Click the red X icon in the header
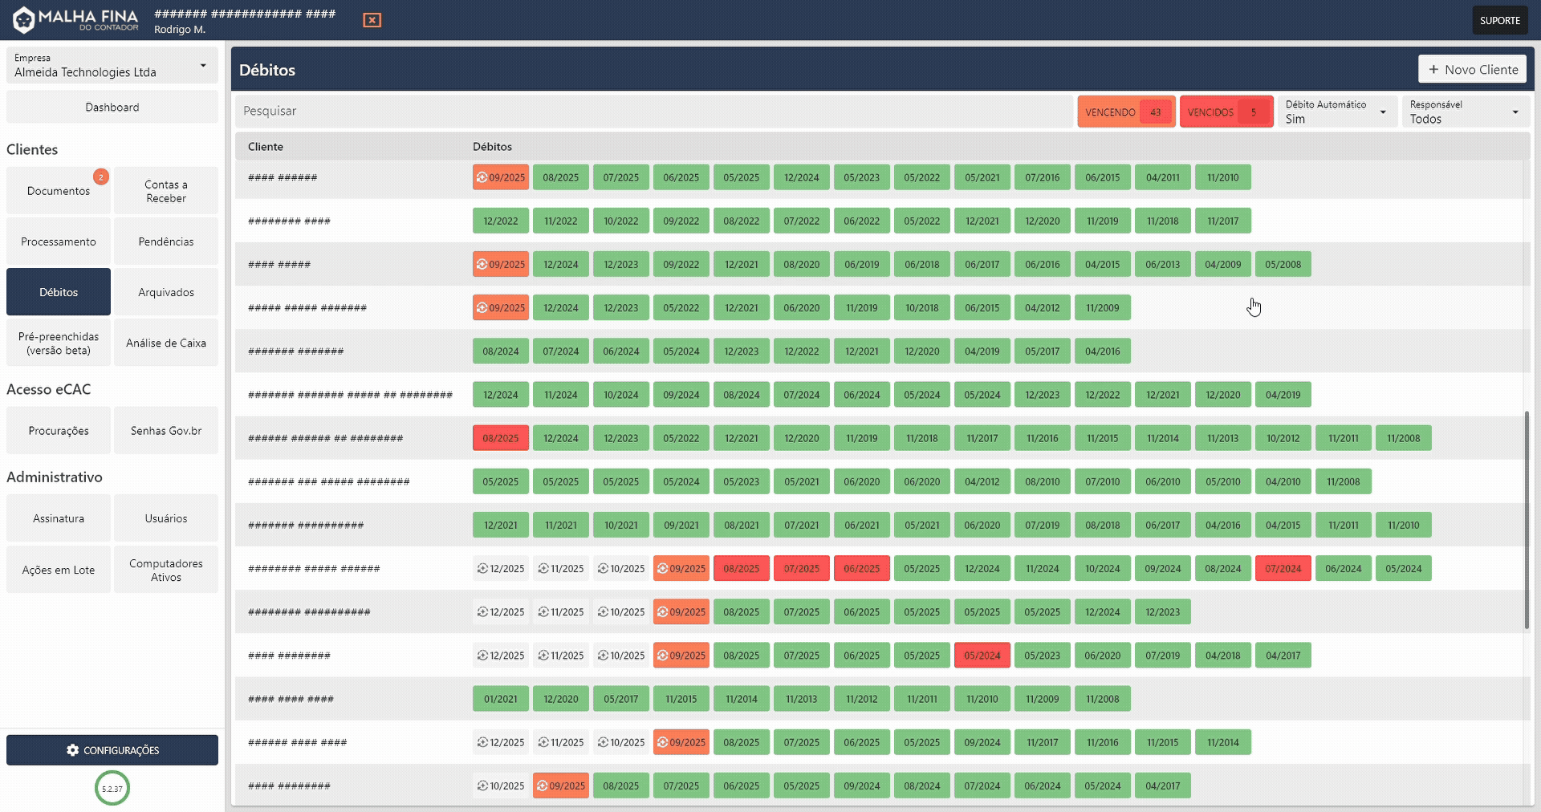Image resolution: width=1541 pixels, height=812 pixels. [372, 20]
